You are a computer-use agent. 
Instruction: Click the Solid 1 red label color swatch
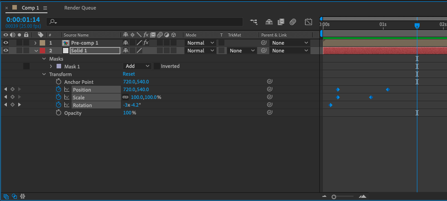[42, 51]
